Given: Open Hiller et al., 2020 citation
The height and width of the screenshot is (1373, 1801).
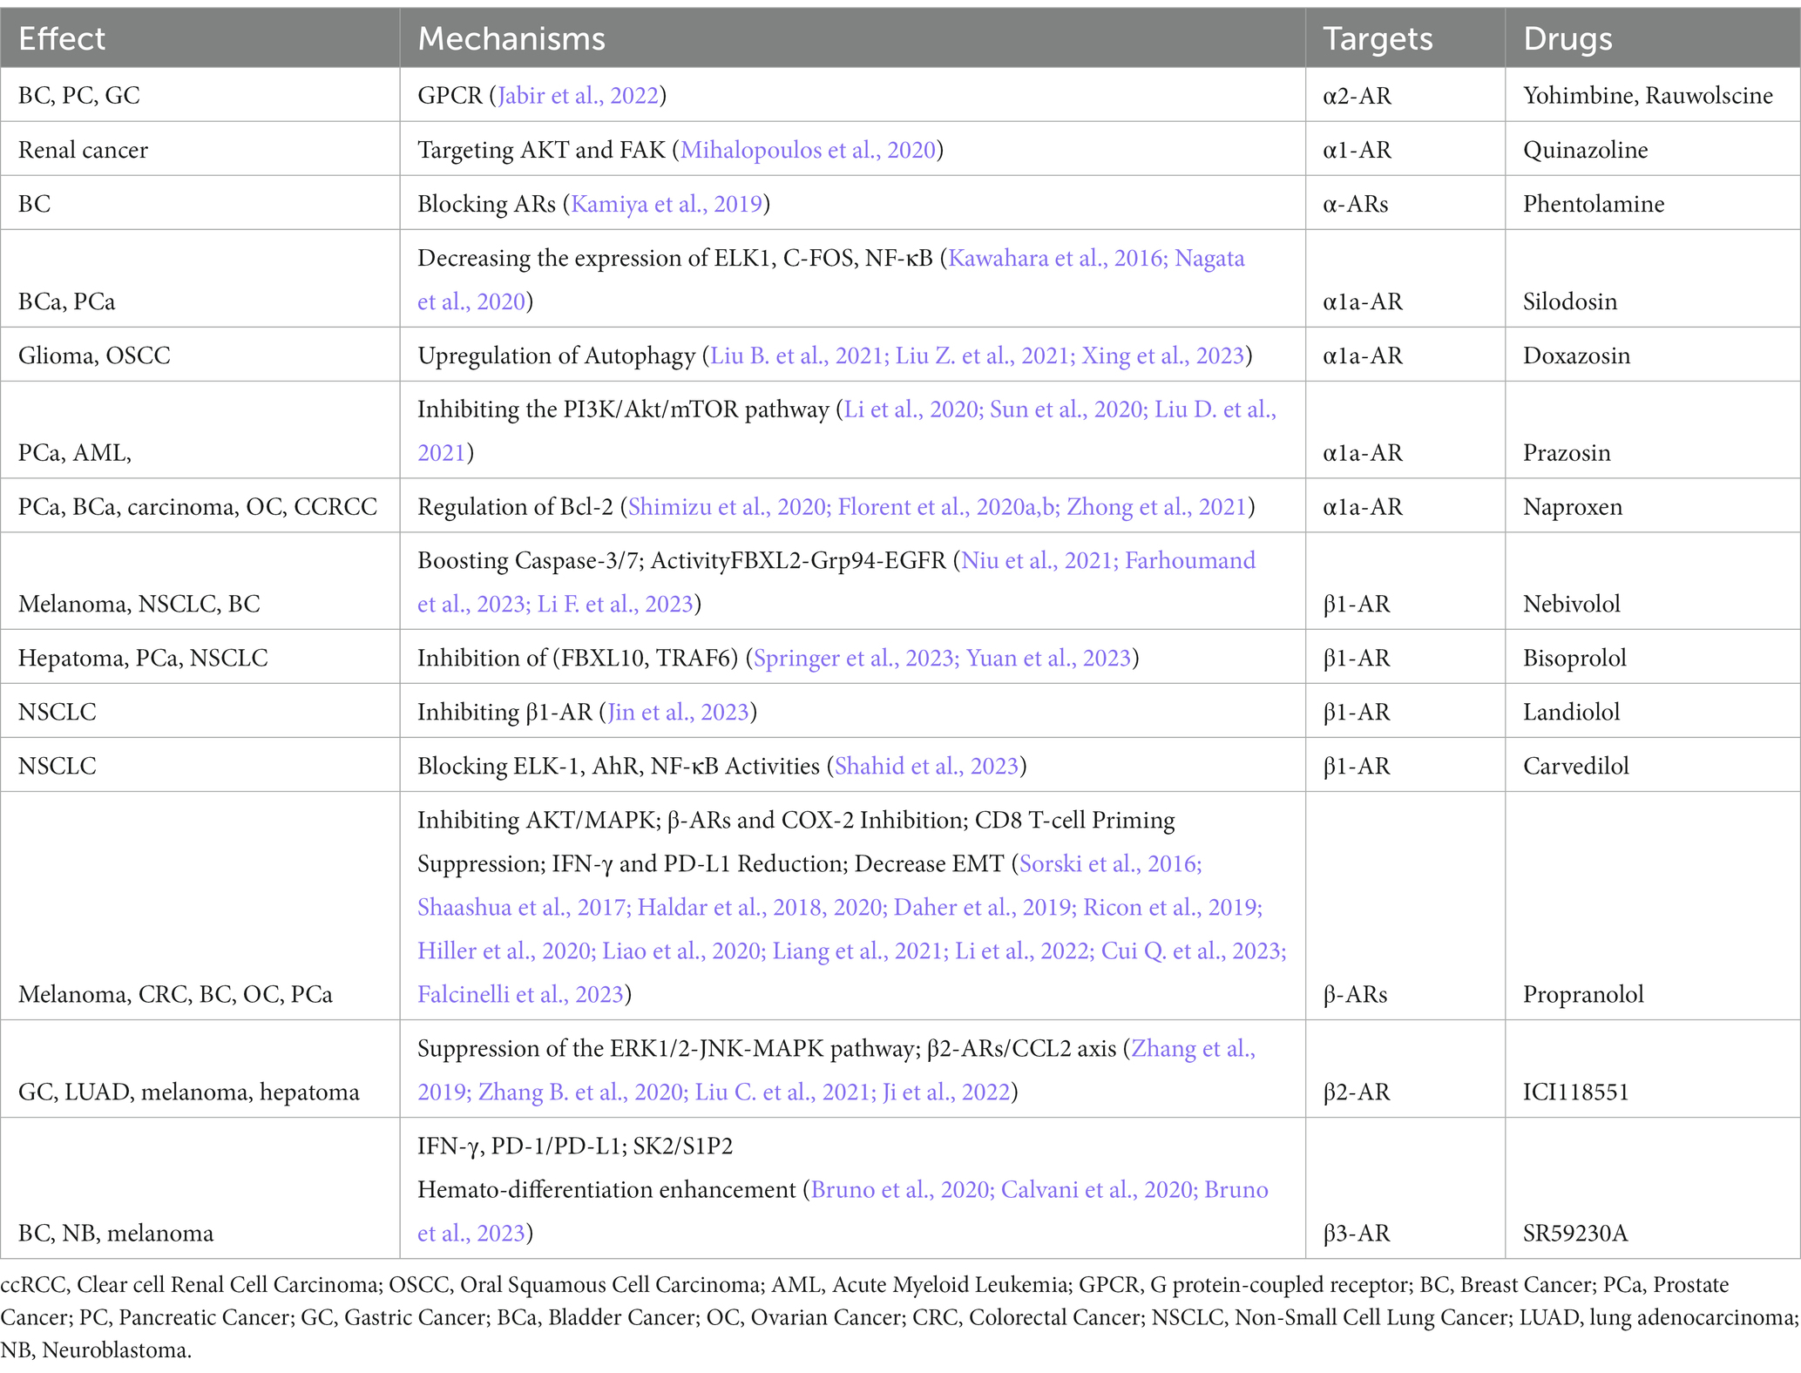Looking at the screenshot, I should pos(505,950).
